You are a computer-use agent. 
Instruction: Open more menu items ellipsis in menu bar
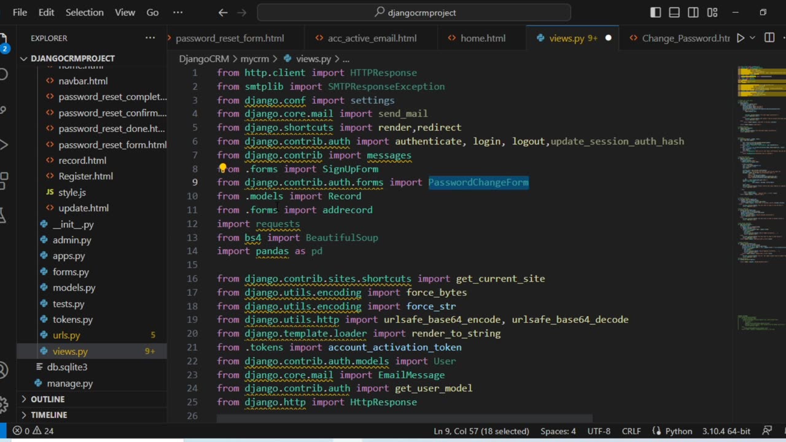coord(177,12)
